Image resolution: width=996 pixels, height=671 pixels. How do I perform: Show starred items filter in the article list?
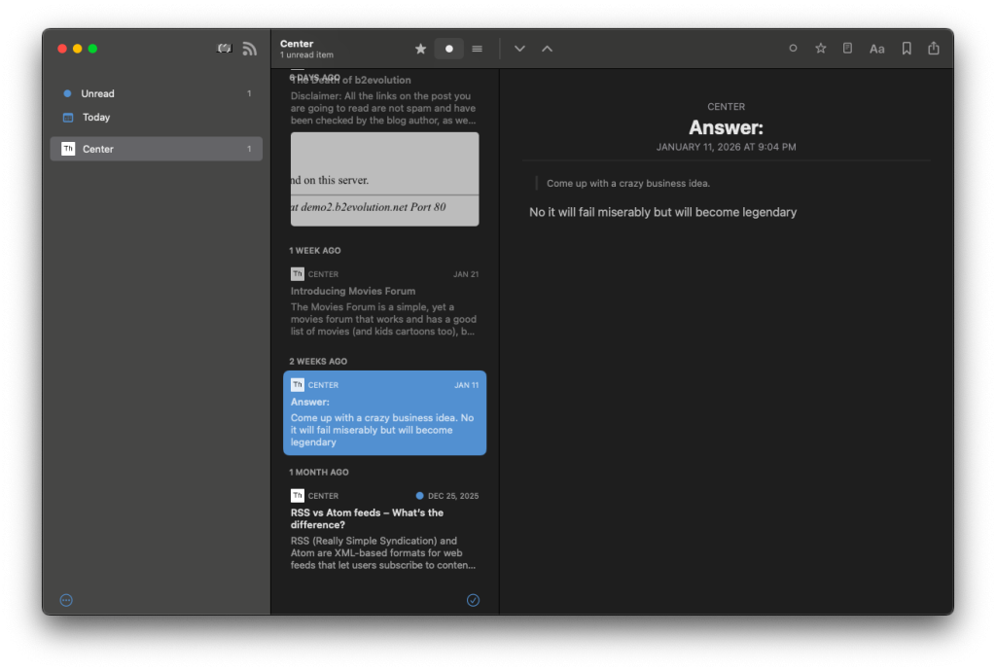tap(420, 49)
